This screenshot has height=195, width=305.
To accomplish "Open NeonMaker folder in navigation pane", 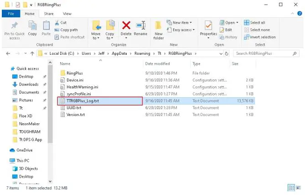I will pyautogui.click(x=29, y=124).
